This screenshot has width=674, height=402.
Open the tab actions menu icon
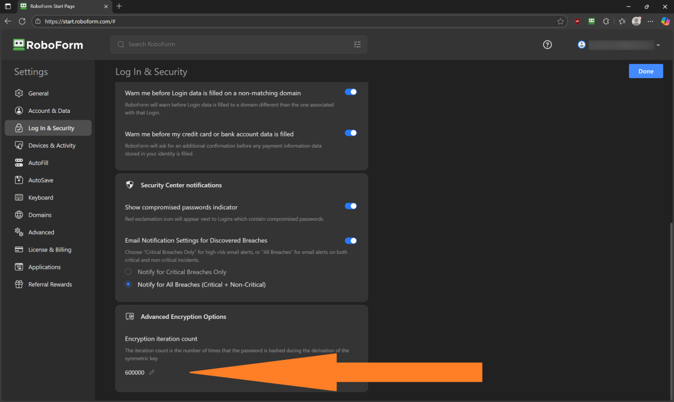tap(8, 6)
